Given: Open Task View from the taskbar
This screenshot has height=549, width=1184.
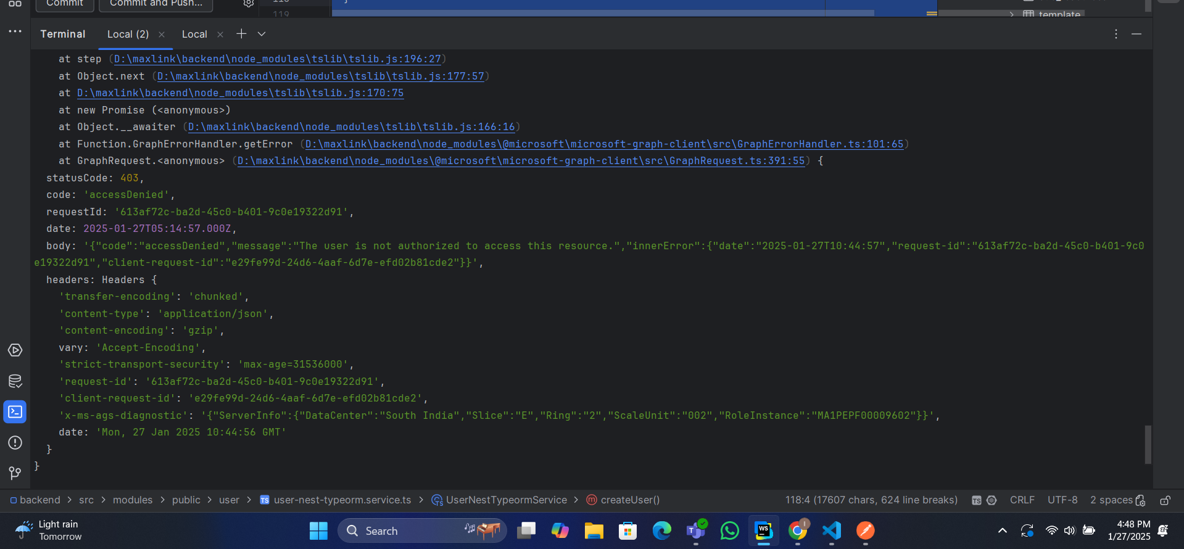Looking at the screenshot, I should click(x=526, y=530).
